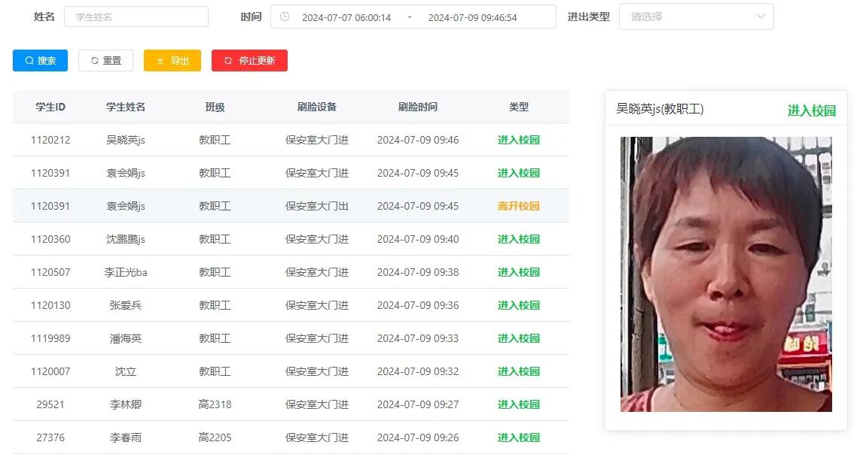Click the green 进入校园 label in detail card

(x=811, y=110)
